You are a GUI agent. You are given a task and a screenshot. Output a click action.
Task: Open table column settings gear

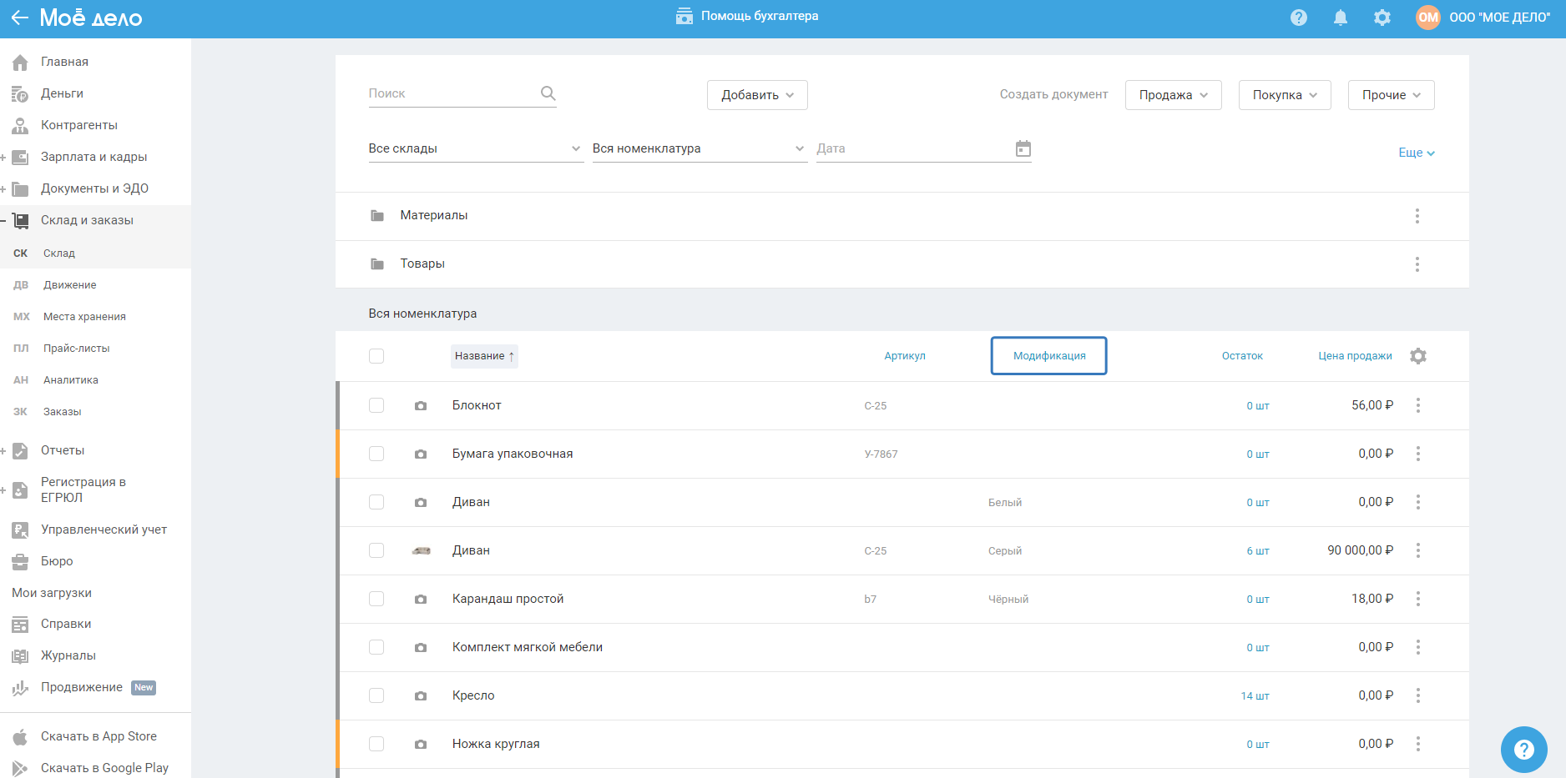click(x=1417, y=356)
